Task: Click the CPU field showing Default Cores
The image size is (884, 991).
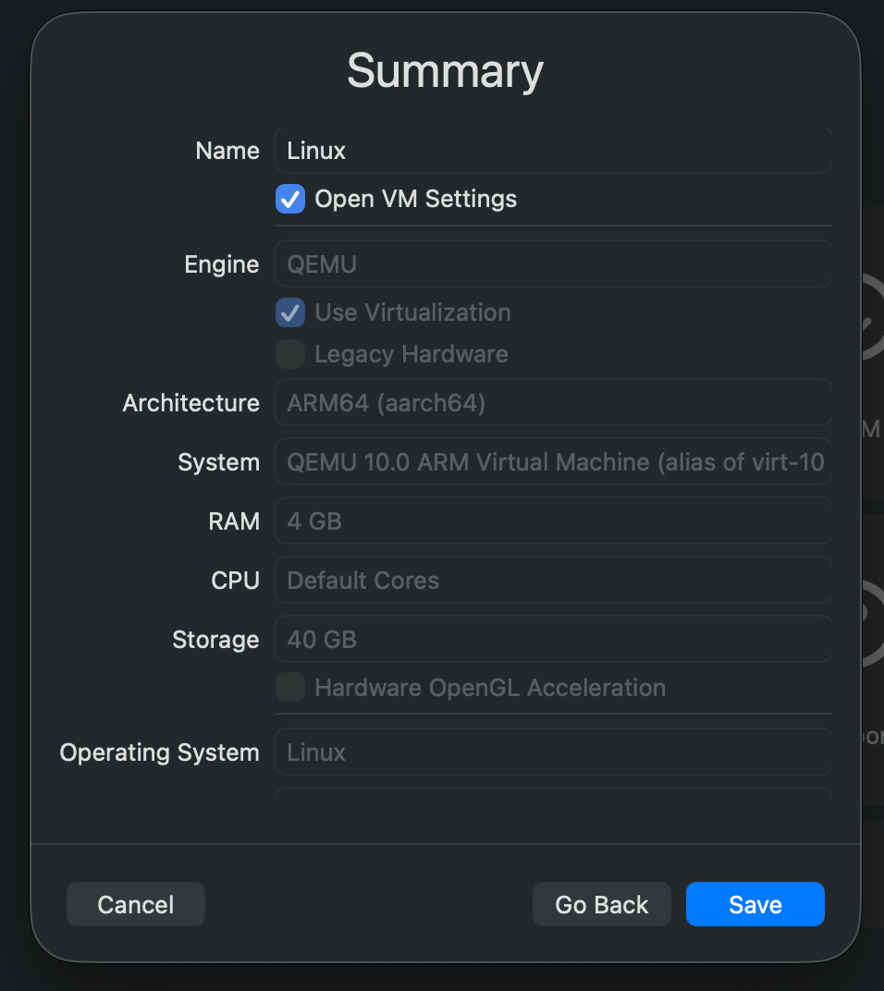Action: pos(553,580)
